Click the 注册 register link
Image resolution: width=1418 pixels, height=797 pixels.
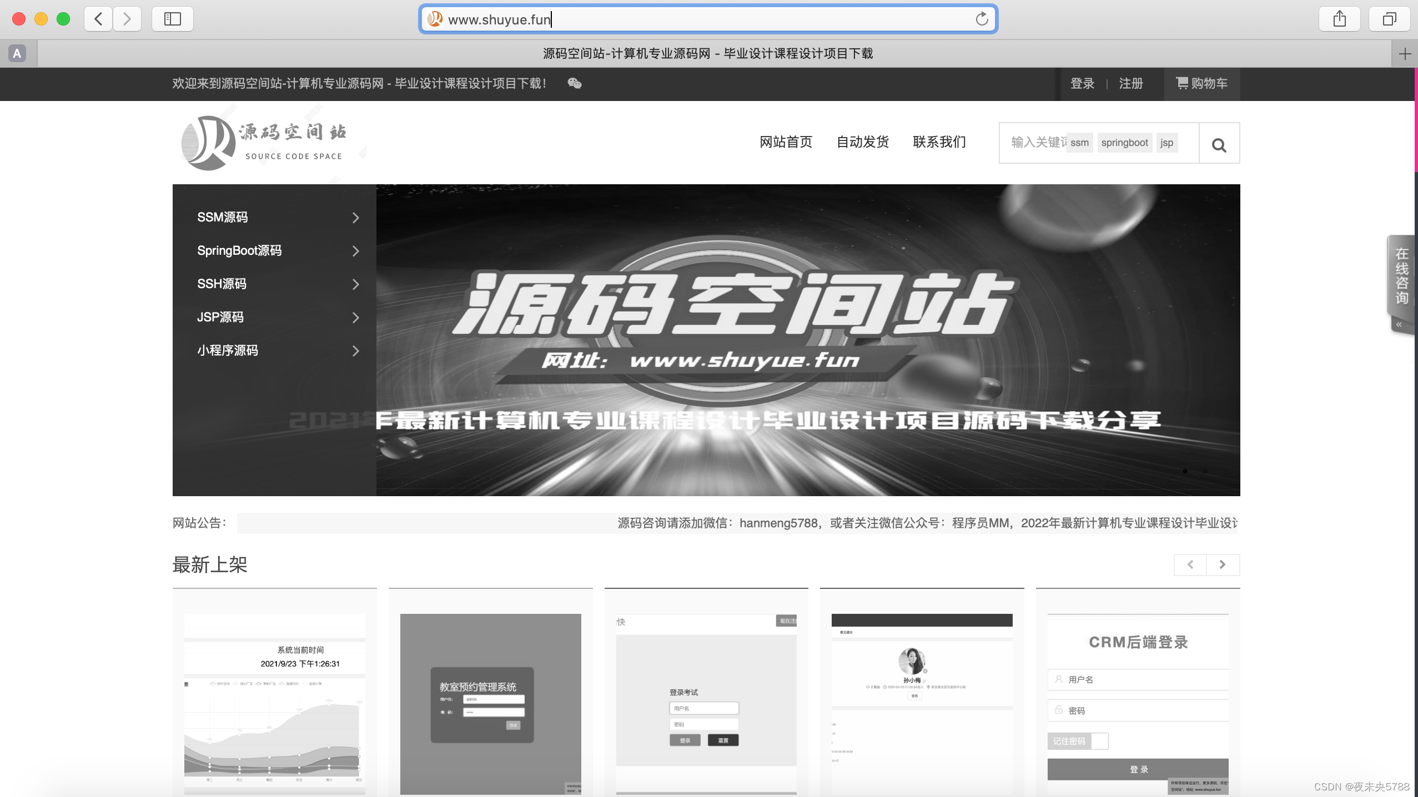coord(1130,83)
